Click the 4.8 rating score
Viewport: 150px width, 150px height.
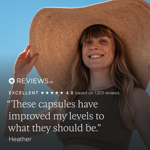[69, 93]
